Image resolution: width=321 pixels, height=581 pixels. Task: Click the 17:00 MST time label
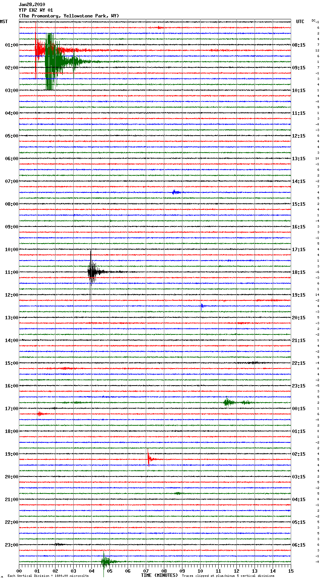click(x=11, y=409)
